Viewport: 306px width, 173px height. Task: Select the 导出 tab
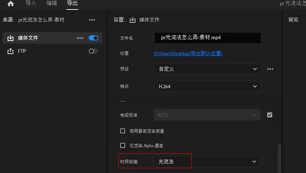[x=72, y=3]
